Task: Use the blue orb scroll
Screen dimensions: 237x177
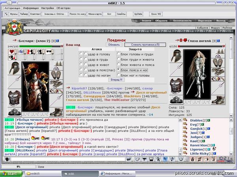Action: pyautogui.click(x=22, y=52)
